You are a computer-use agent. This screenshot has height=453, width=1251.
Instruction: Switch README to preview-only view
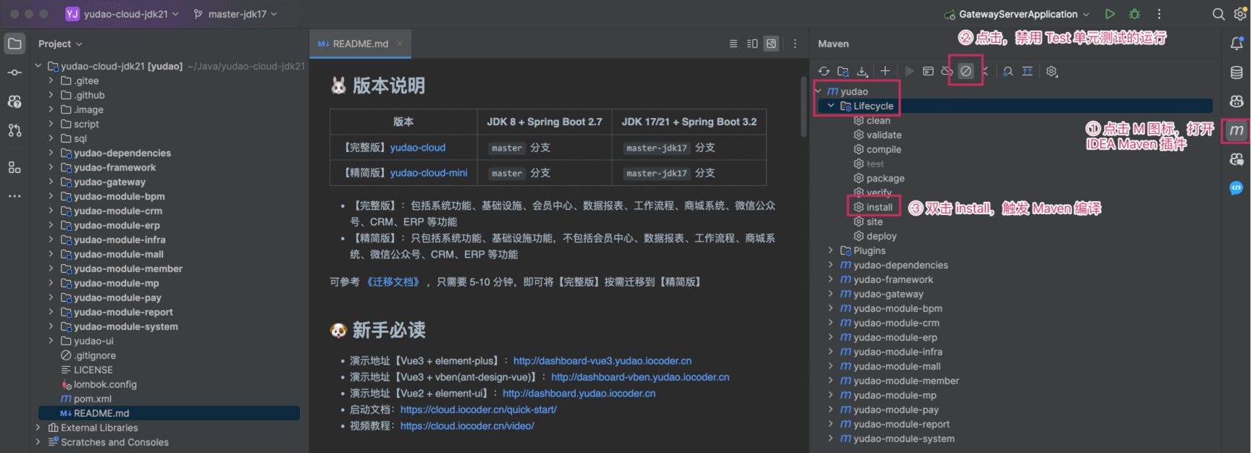[771, 43]
